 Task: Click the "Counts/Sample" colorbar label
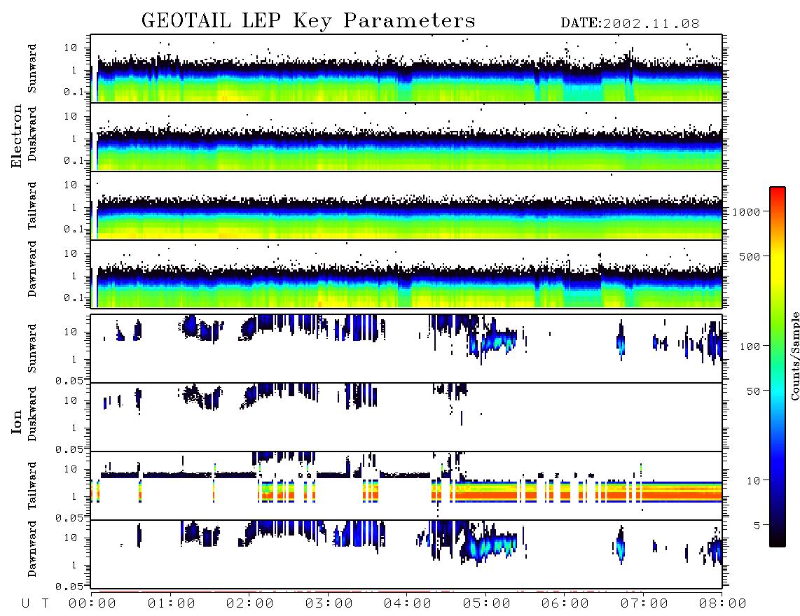click(x=795, y=356)
